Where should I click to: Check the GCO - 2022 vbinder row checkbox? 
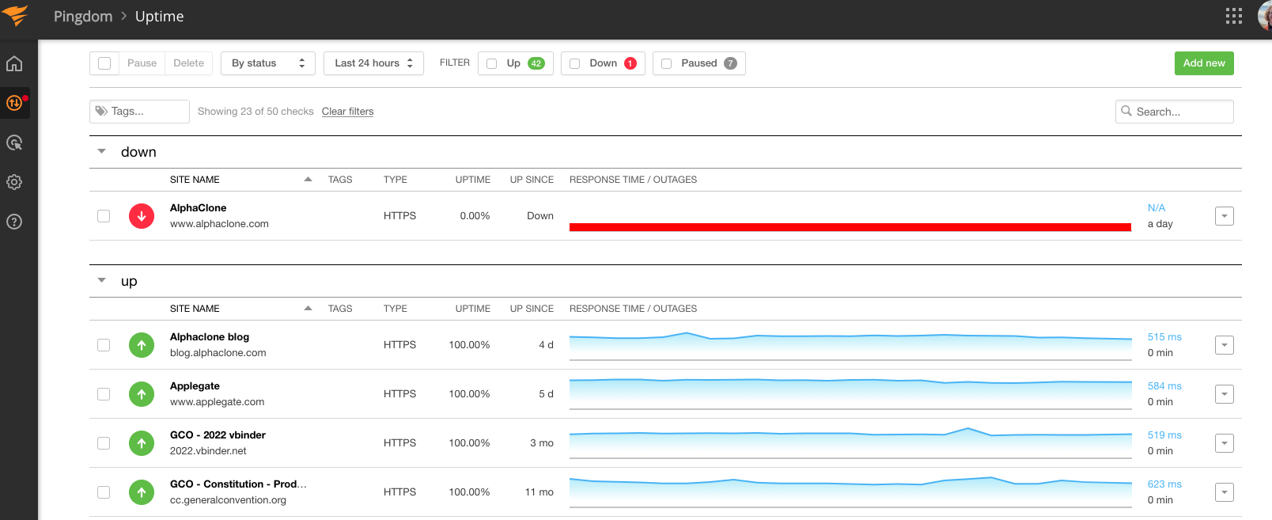tap(104, 443)
